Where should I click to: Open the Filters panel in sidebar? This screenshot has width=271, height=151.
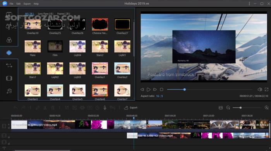click(9, 40)
